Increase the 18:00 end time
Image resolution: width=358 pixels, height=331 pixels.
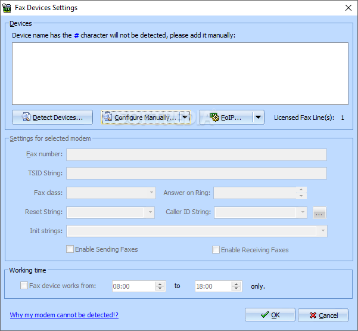(x=236, y=284)
